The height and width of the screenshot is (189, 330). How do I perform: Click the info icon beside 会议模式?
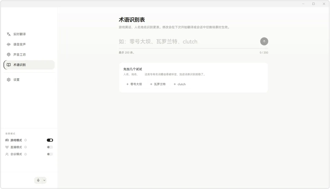25,154
